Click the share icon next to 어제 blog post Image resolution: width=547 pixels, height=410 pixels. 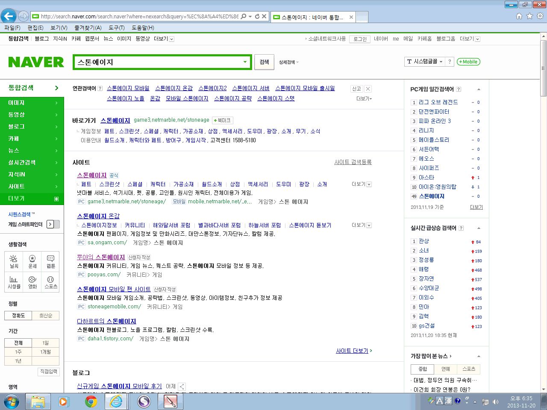[182, 387]
